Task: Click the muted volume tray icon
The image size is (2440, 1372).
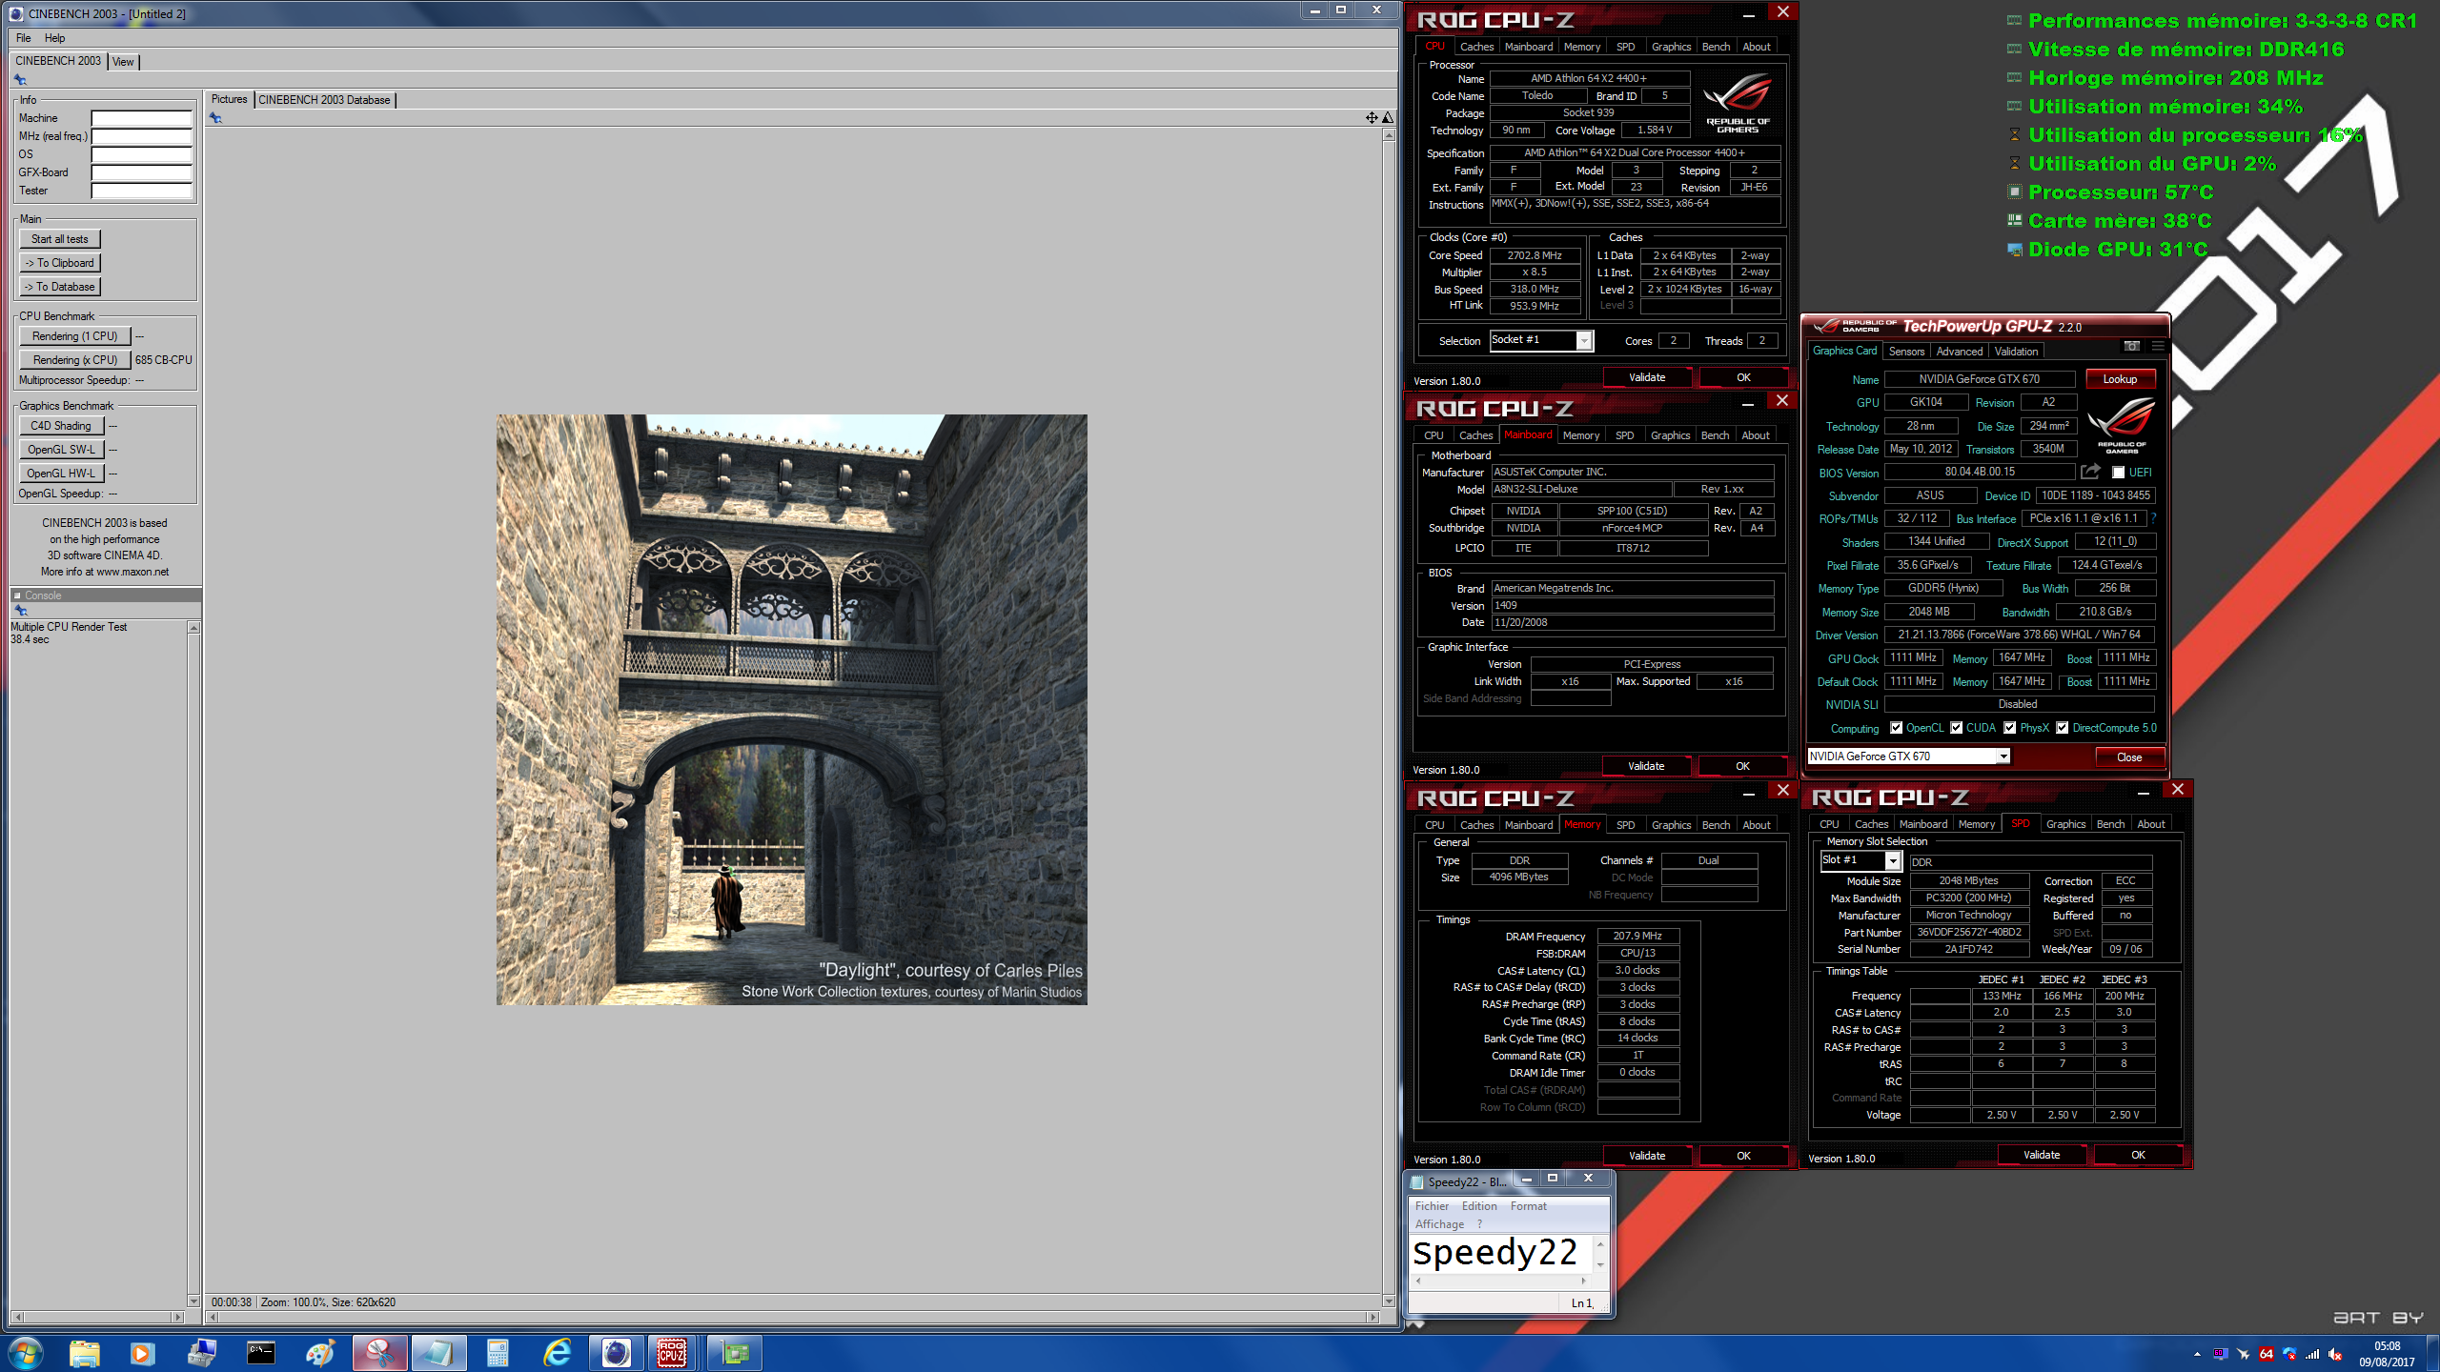Action: (x=2335, y=1354)
